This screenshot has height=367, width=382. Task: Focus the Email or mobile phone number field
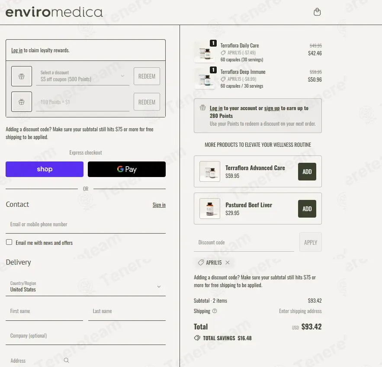pyautogui.click(x=86, y=224)
